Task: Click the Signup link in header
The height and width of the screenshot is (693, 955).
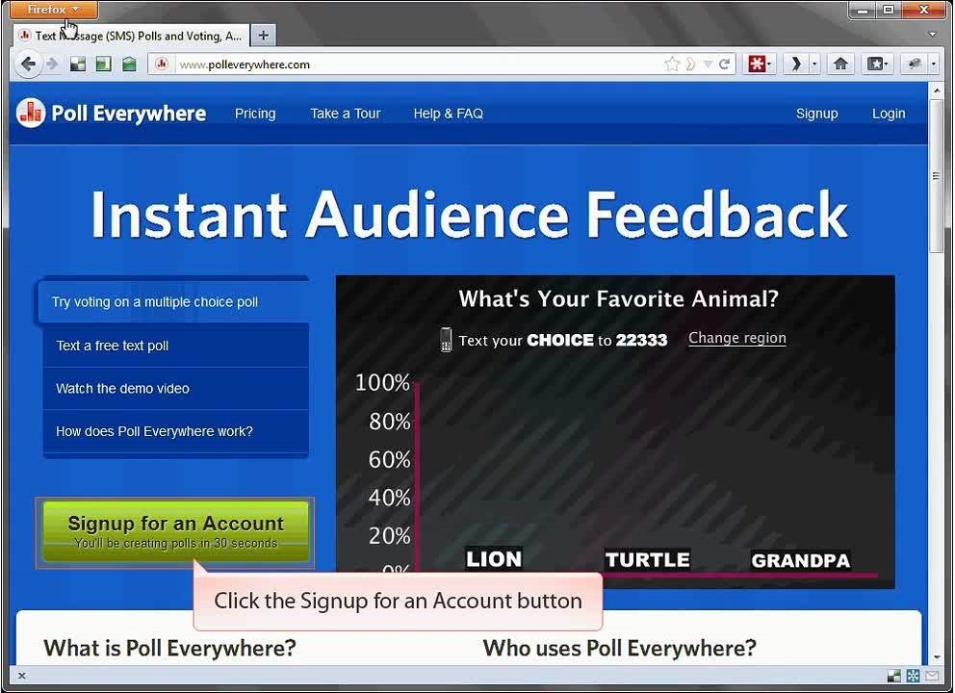Action: [816, 114]
